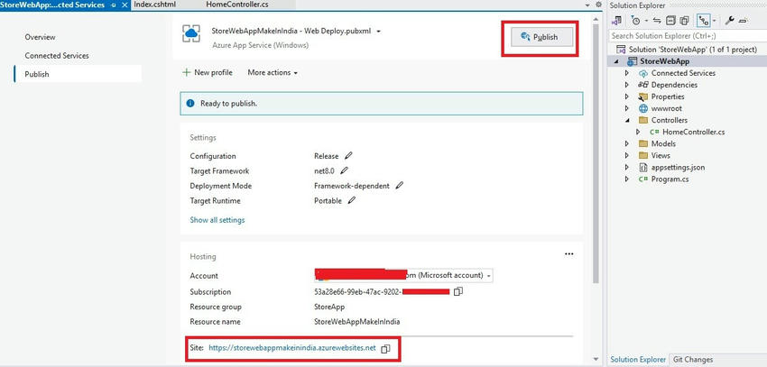
Task: Click the Publish button
Action: coord(541,37)
